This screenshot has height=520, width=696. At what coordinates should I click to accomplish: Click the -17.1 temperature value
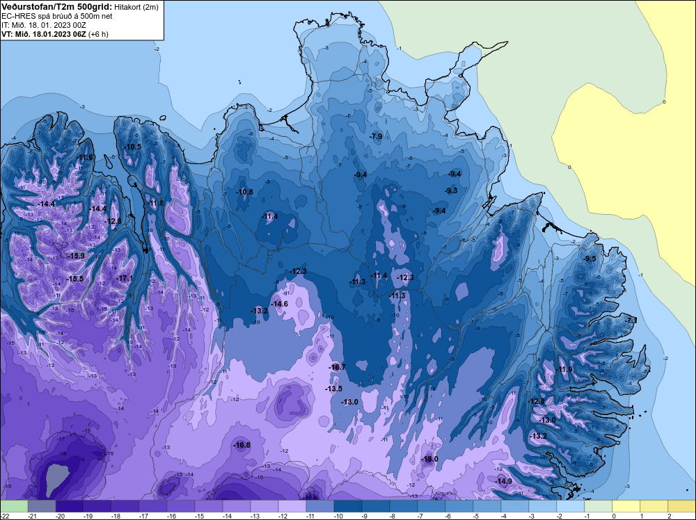(x=125, y=278)
